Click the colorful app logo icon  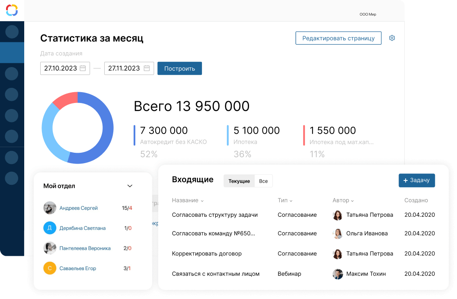[x=12, y=10]
